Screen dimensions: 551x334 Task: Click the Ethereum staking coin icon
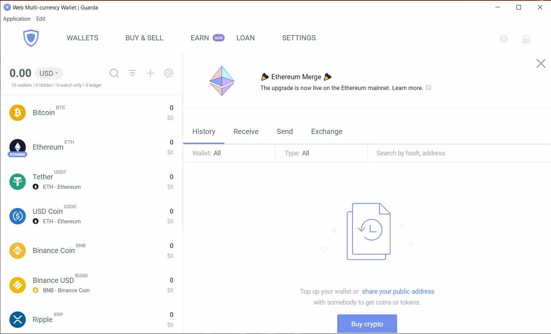coord(17,147)
